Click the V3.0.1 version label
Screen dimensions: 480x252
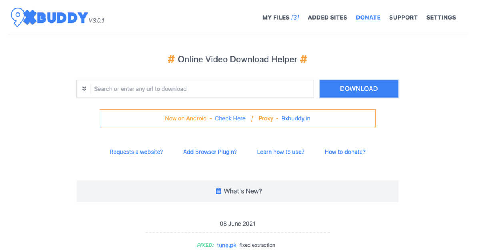(96, 20)
